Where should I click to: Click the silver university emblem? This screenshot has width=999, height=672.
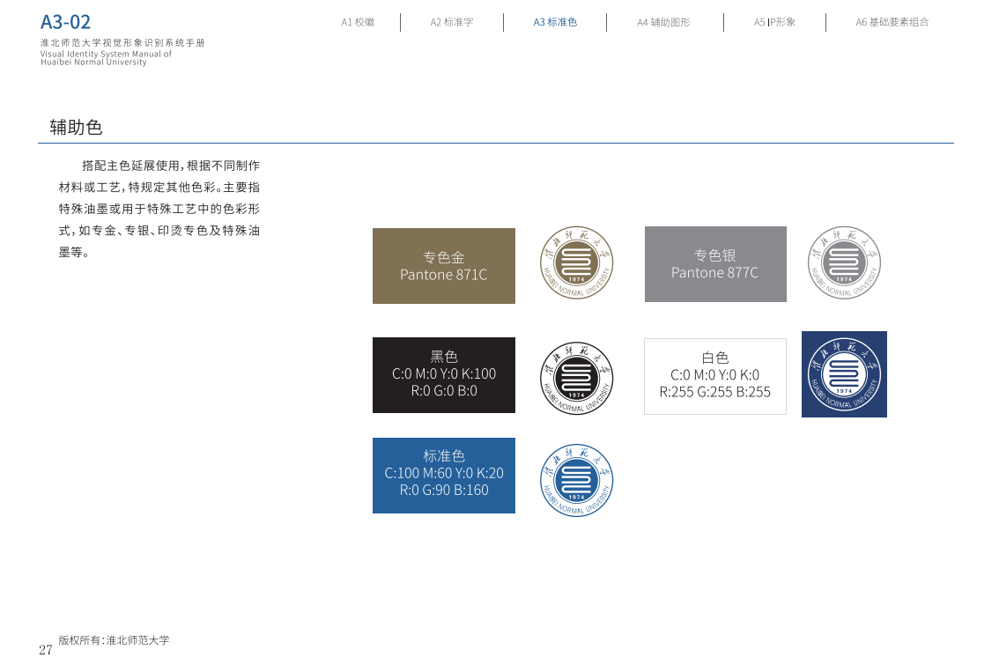[844, 262]
